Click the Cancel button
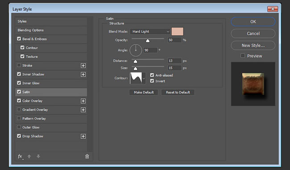The image size is (290, 170). tap(253, 33)
